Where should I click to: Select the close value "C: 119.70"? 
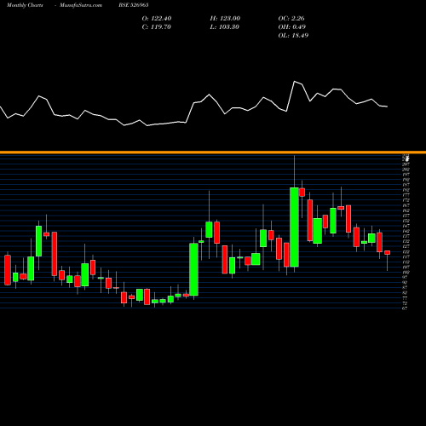157,27
